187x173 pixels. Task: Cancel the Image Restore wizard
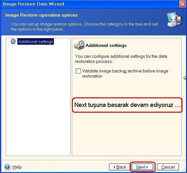(x=168, y=167)
